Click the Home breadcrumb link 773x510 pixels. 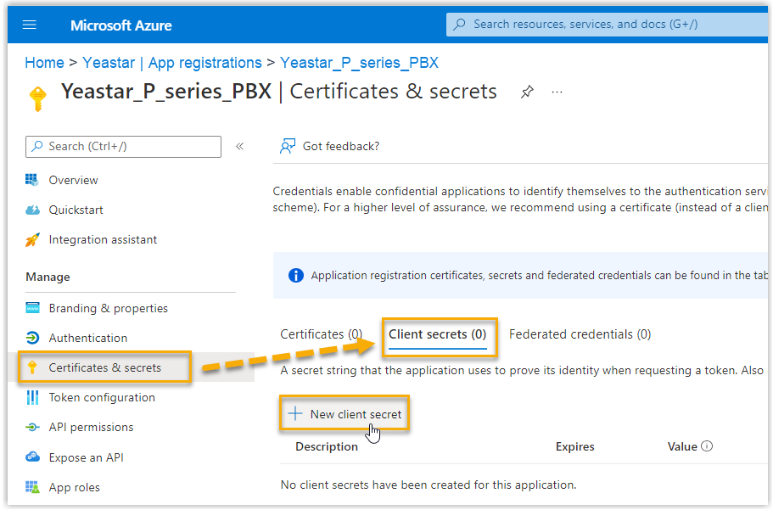click(44, 63)
